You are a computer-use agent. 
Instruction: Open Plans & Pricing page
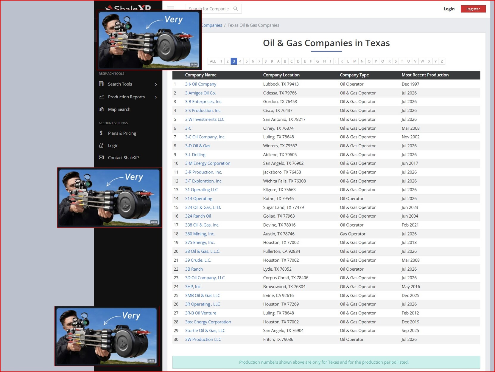122,133
